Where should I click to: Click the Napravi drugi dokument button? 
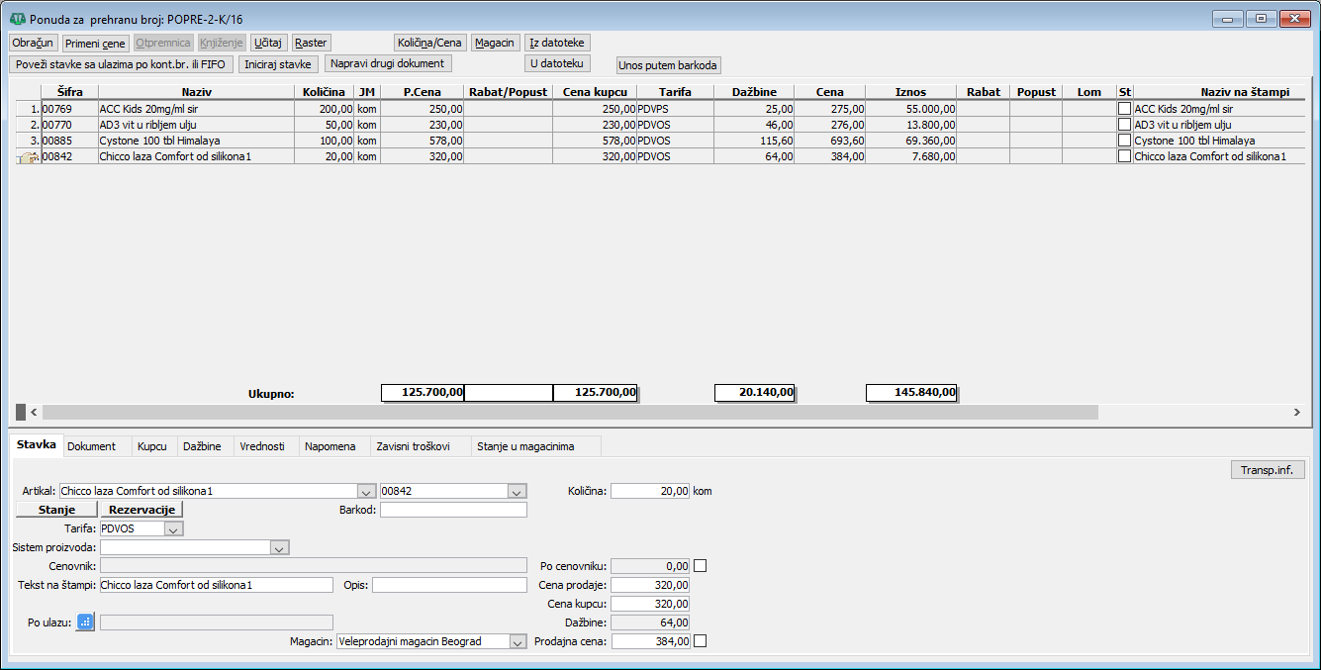388,63
